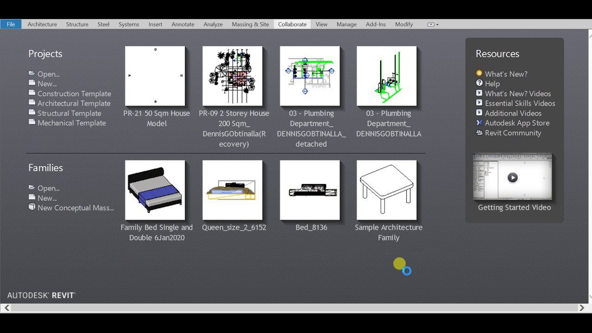Click the Families New file icon
The image size is (592, 333).
[x=32, y=197]
